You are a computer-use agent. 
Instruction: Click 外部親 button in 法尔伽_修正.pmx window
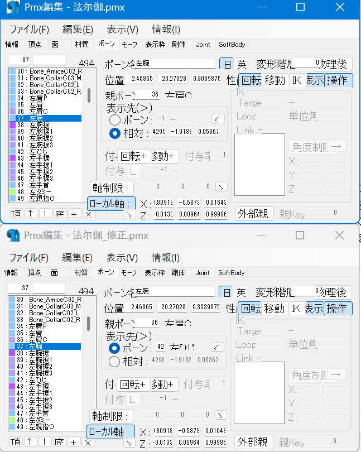tap(253, 442)
